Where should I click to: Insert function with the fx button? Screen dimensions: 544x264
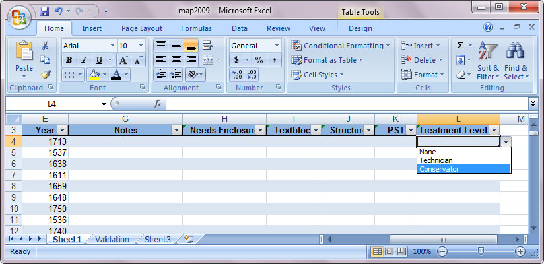tap(158, 104)
